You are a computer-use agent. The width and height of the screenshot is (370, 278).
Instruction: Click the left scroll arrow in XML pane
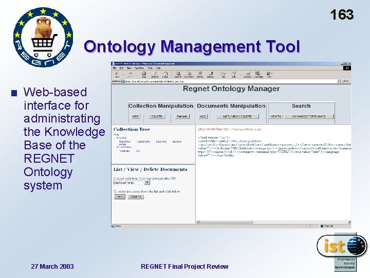point(198,222)
